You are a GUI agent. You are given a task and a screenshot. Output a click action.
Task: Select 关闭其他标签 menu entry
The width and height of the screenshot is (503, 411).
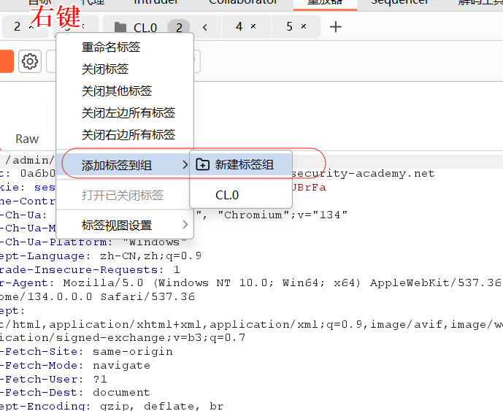pos(125,91)
